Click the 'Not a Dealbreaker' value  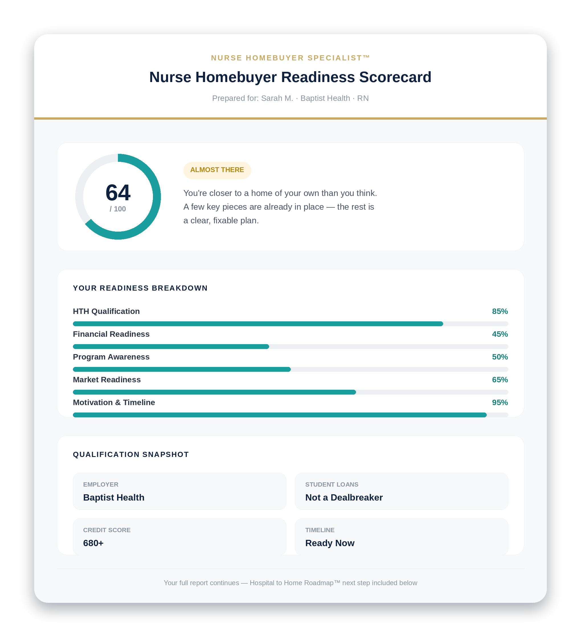tap(344, 497)
